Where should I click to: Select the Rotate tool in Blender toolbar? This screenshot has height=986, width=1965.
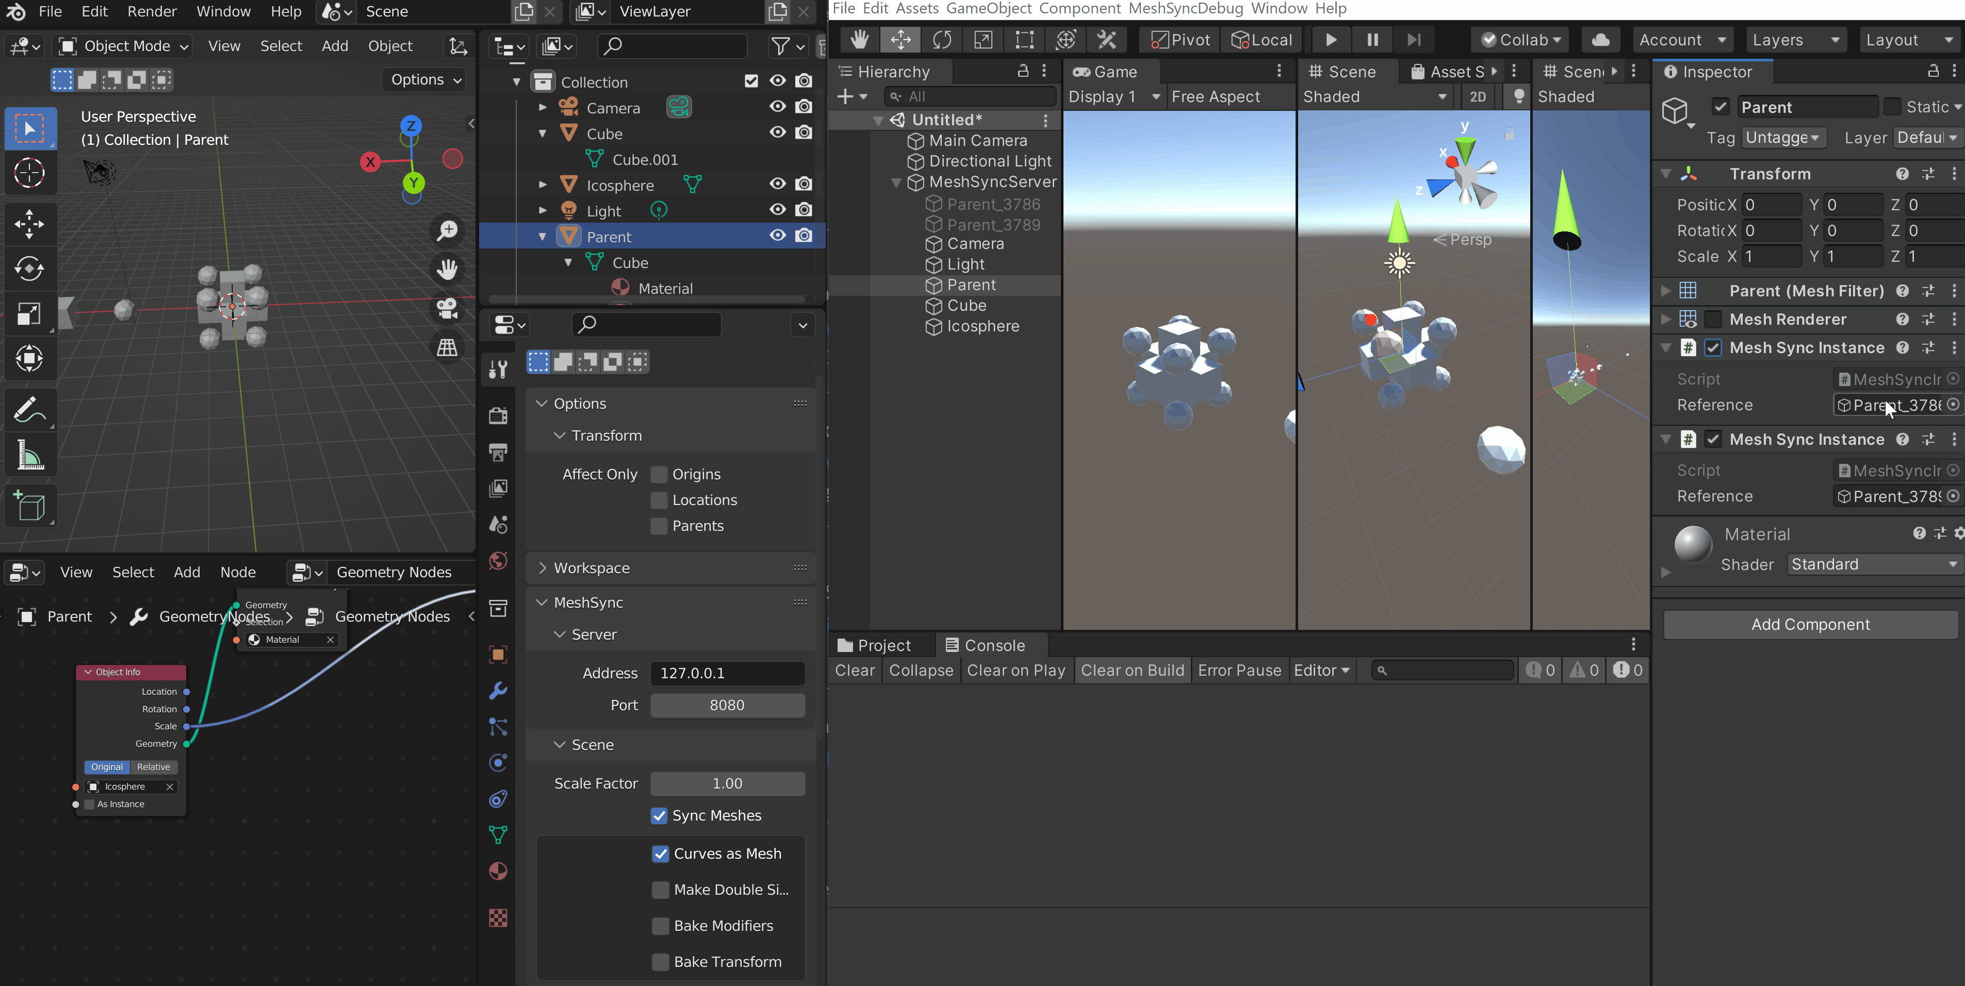(30, 269)
